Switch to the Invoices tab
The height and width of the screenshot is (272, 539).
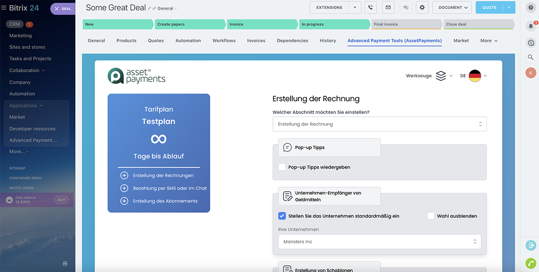(256, 41)
